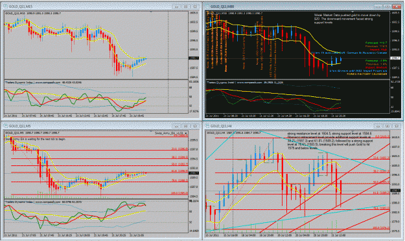Select the 'Impact: High' label on M30 chart
This screenshot has height=241, width=405.
point(378,49)
